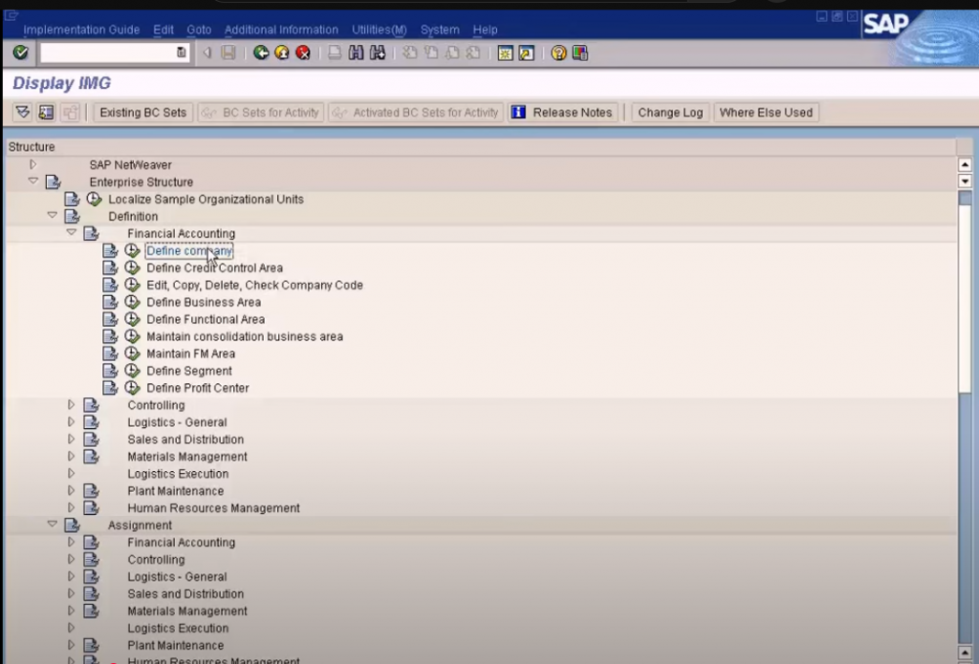Run the activity icon beside Define Functional Area

coord(132,319)
